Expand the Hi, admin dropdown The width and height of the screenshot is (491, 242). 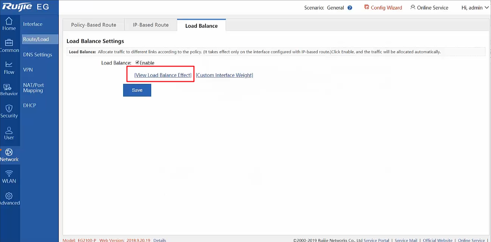click(x=475, y=7)
